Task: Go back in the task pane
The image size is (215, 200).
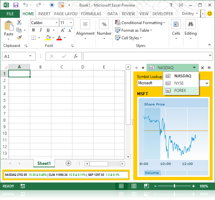Action: tap(136, 67)
